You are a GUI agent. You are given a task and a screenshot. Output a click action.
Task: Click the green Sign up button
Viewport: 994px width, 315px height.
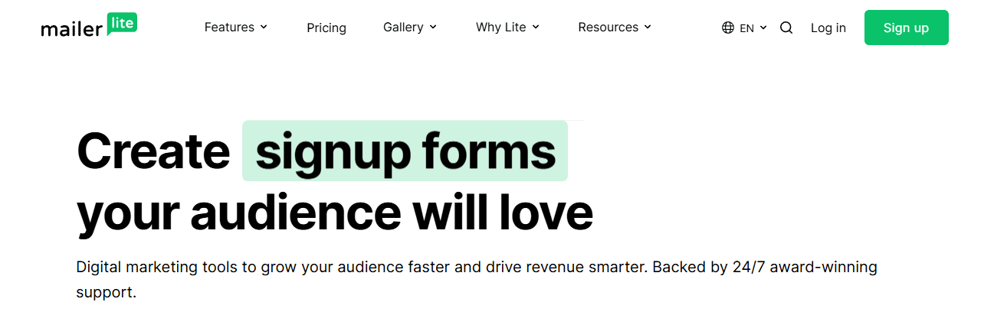click(x=906, y=28)
